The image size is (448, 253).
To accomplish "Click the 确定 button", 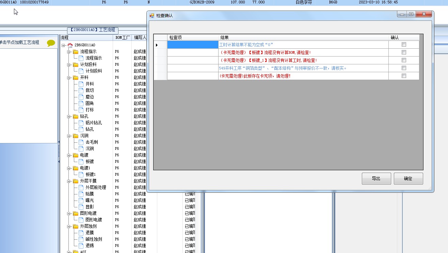I will (x=408, y=178).
